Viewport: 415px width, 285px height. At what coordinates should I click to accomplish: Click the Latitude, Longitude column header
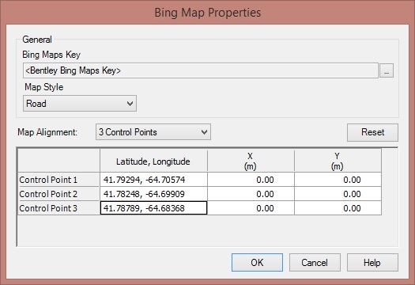coord(154,161)
